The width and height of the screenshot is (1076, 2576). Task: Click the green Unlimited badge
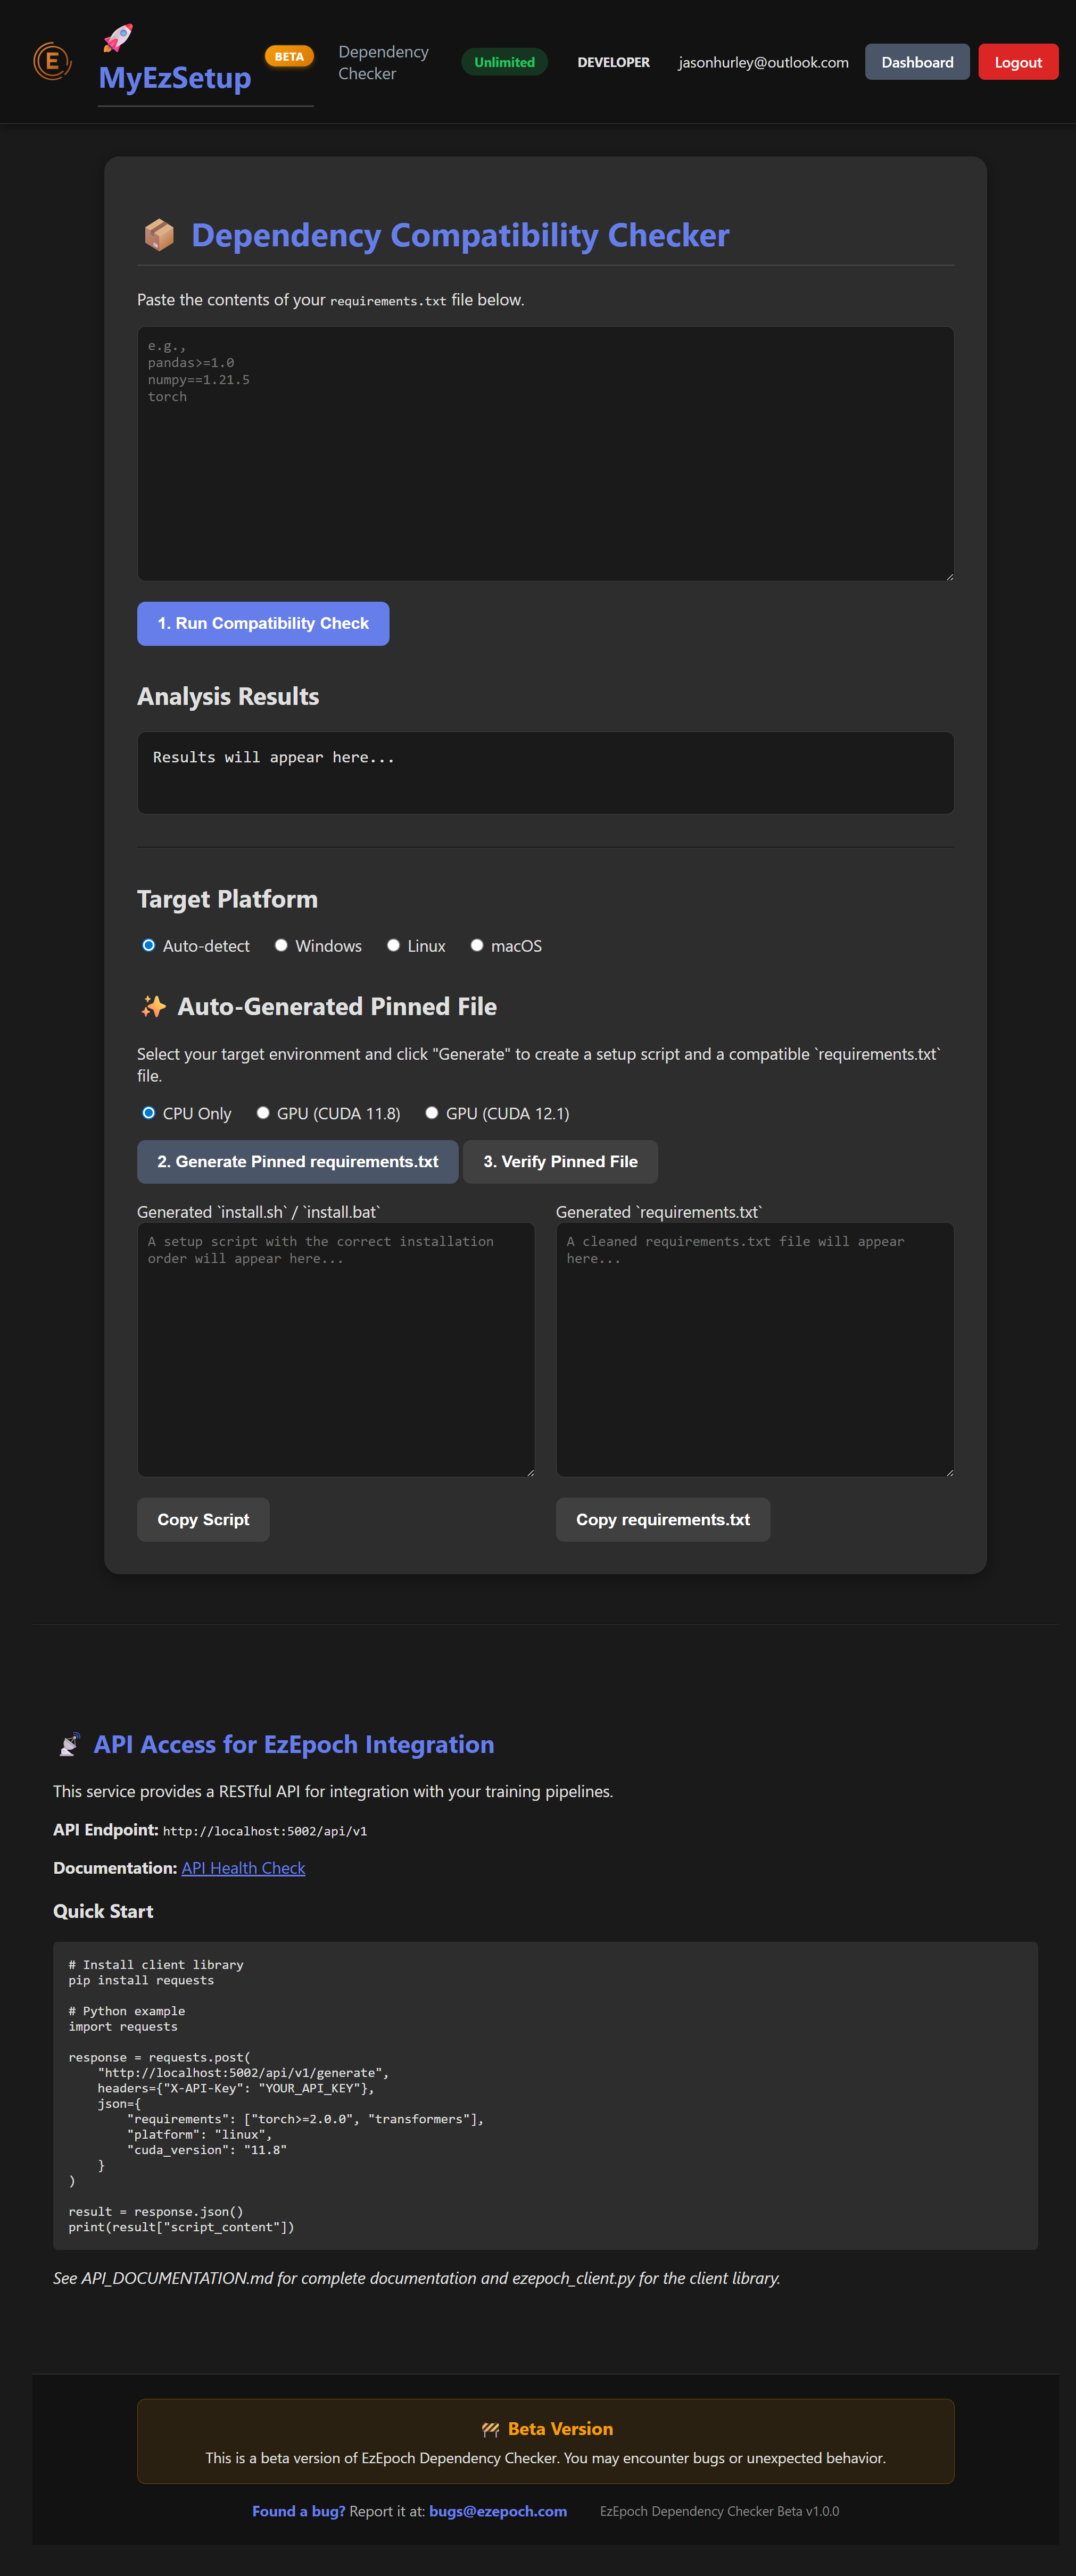coord(504,62)
